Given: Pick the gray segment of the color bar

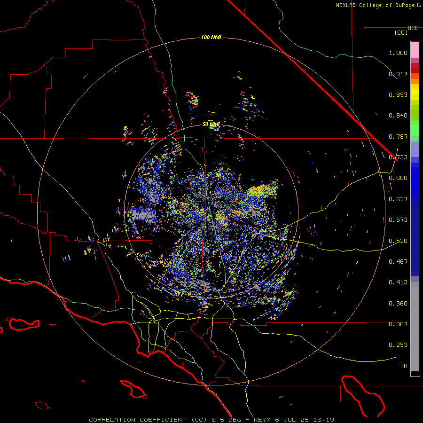Looking at the screenshot, I should pos(415,327).
